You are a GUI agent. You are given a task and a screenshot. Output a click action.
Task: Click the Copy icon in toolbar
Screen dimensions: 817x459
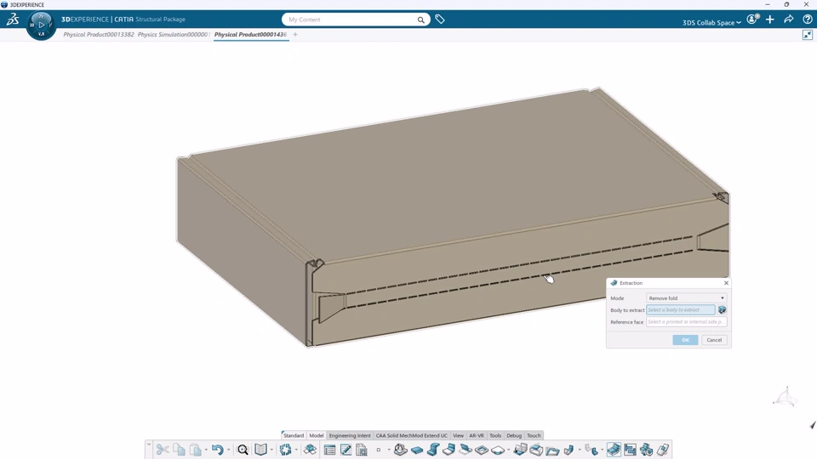click(x=180, y=449)
